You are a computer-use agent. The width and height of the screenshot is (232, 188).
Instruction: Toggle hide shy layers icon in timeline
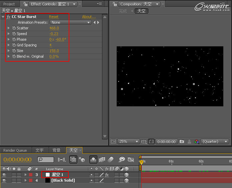click(x=93, y=159)
